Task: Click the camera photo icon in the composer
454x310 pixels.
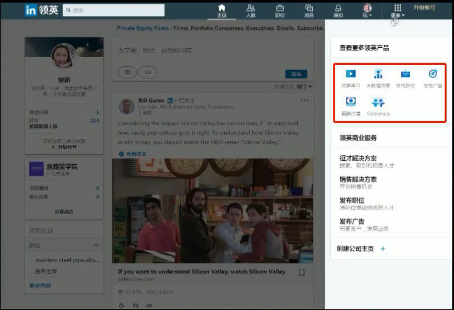Action: pyautogui.click(x=128, y=72)
